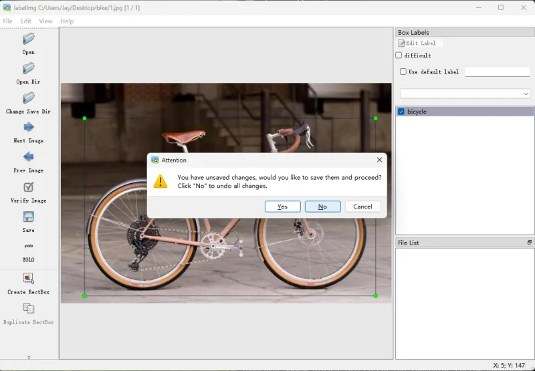Click the Open file icon
535x371 pixels.
click(28, 39)
